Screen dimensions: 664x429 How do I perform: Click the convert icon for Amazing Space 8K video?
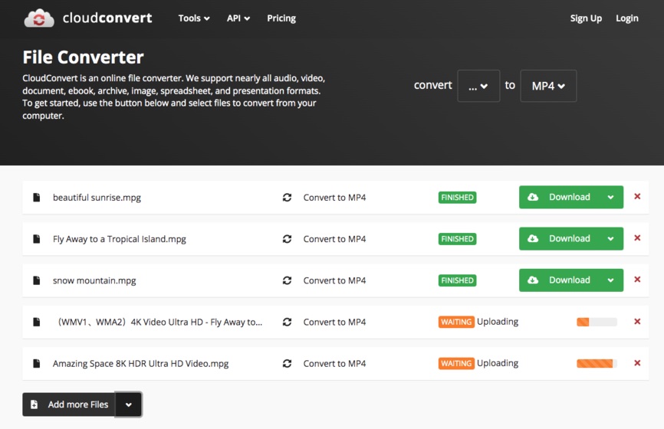[287, 364]
